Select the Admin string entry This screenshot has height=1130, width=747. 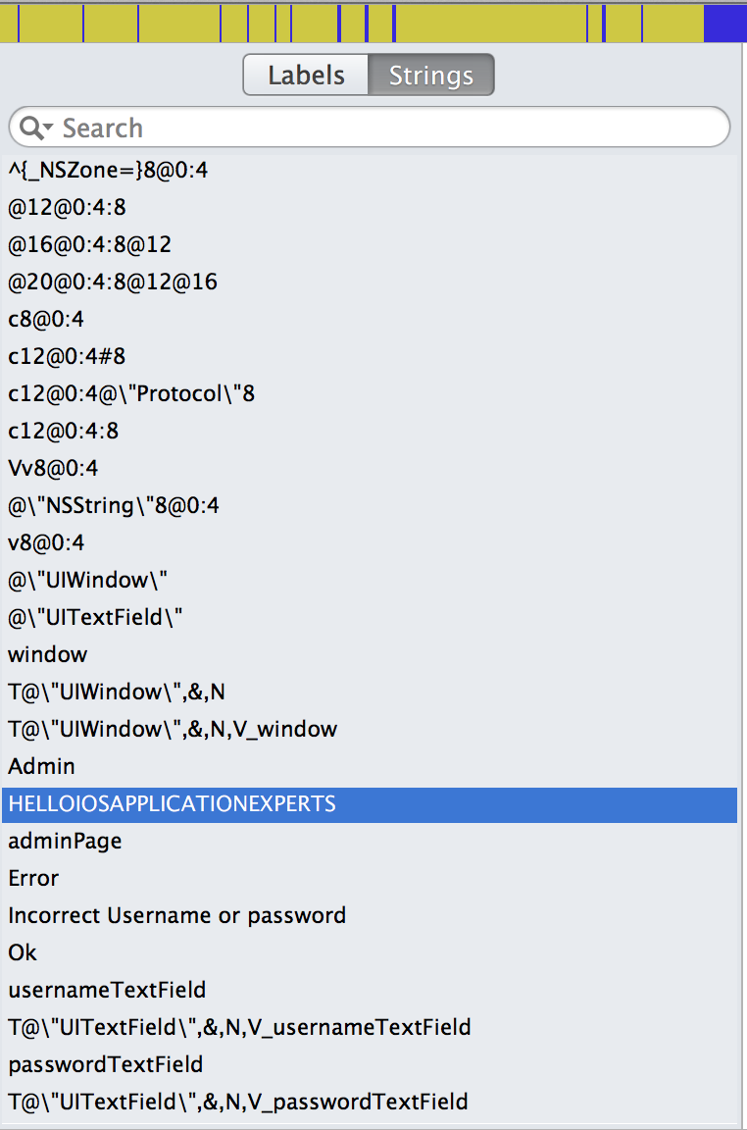coord(370,766)
